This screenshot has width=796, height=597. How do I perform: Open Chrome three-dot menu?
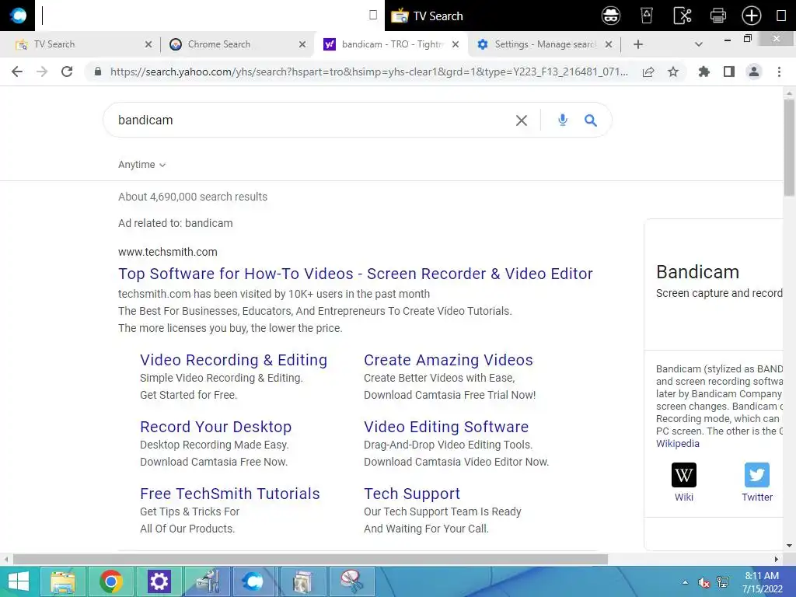(779, 72)
